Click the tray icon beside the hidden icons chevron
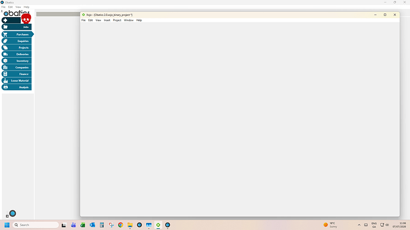The image size is (410, 230). (x=366, y=225)
